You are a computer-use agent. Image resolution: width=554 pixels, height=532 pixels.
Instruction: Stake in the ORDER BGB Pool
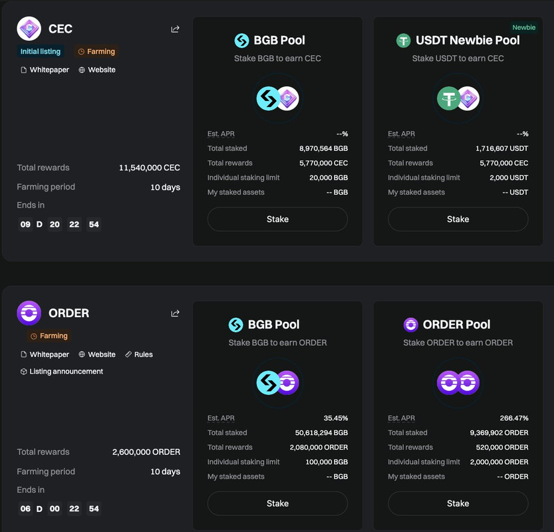(277, 503)
